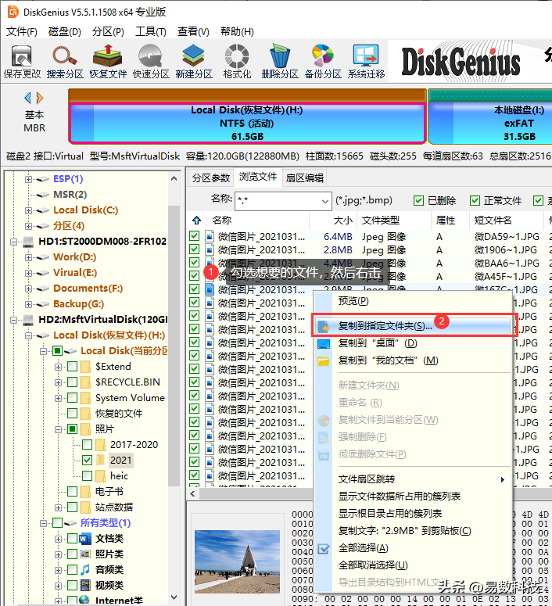Open the 名称 filter dropdown
This screenshot has height=606, width=552.
325,201
